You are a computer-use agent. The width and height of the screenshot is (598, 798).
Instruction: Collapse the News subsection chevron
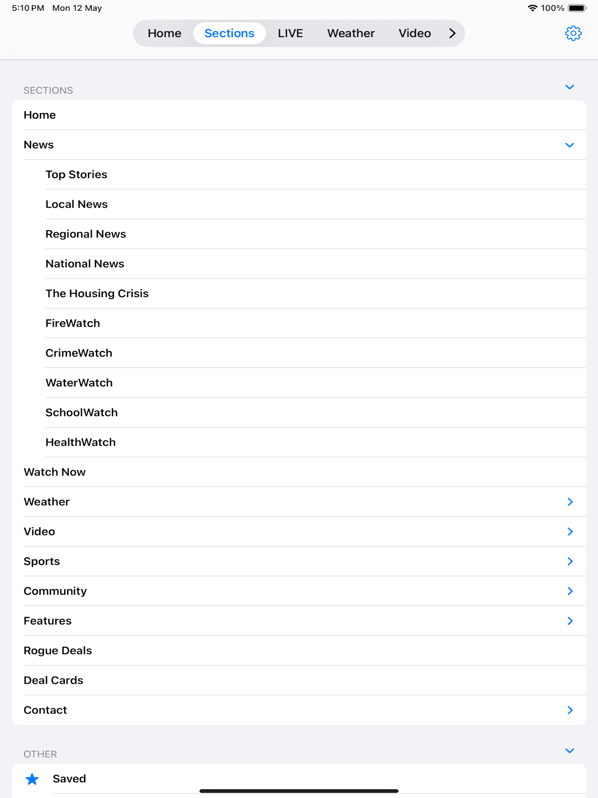pyautogui.click(x=569, y=145)
